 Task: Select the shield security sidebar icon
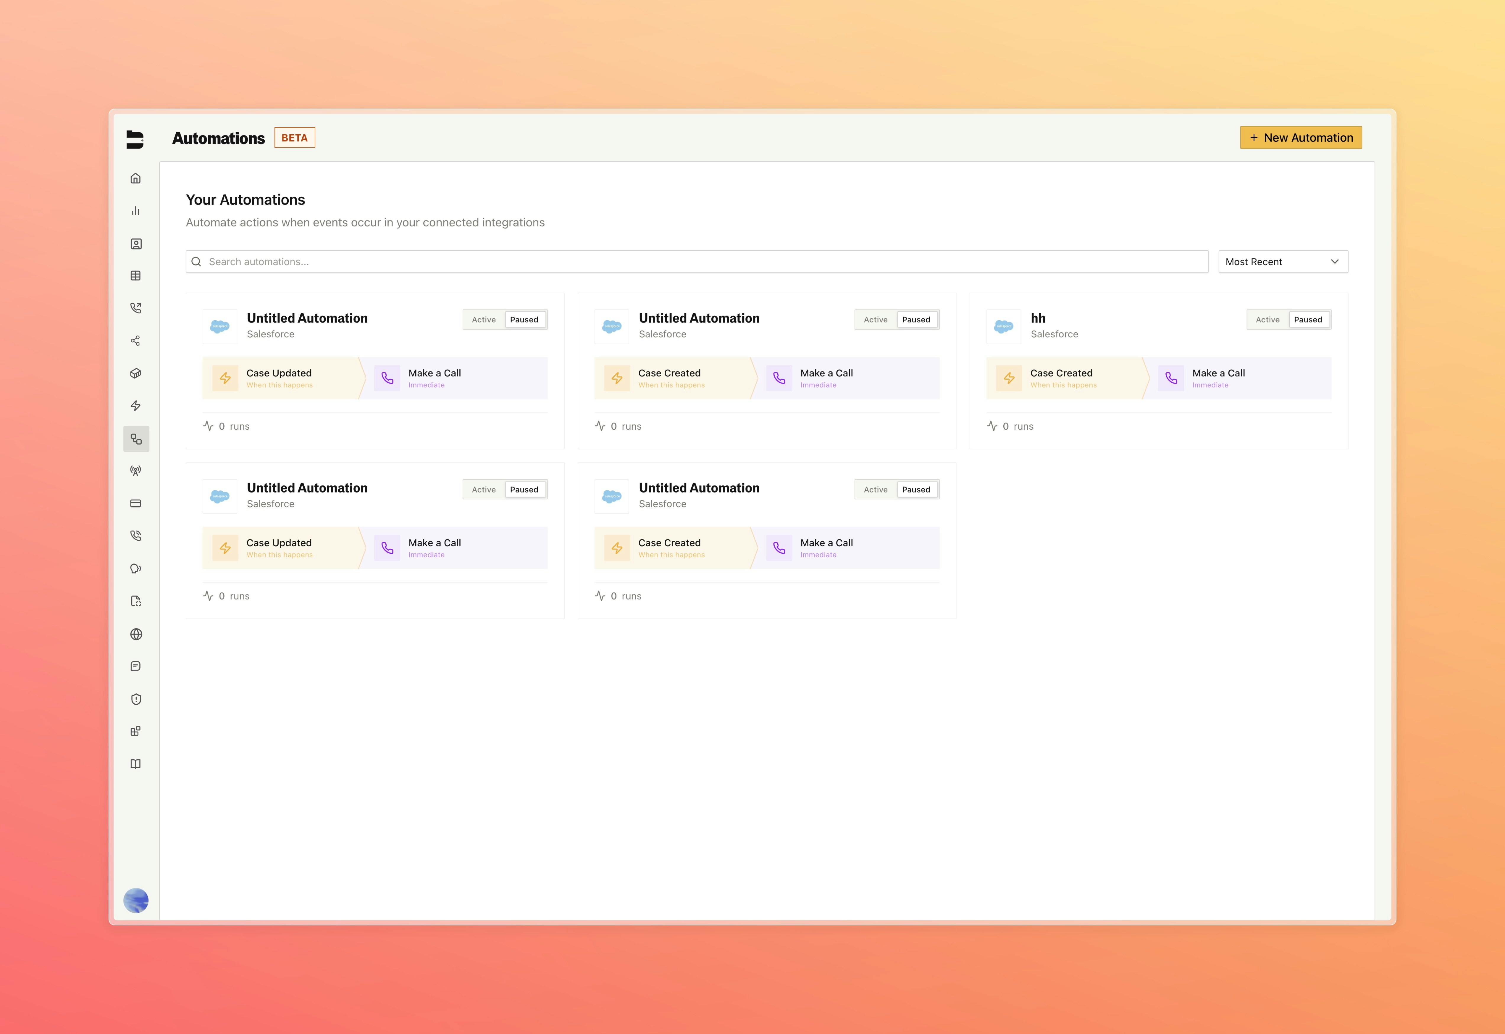point(136,698)
